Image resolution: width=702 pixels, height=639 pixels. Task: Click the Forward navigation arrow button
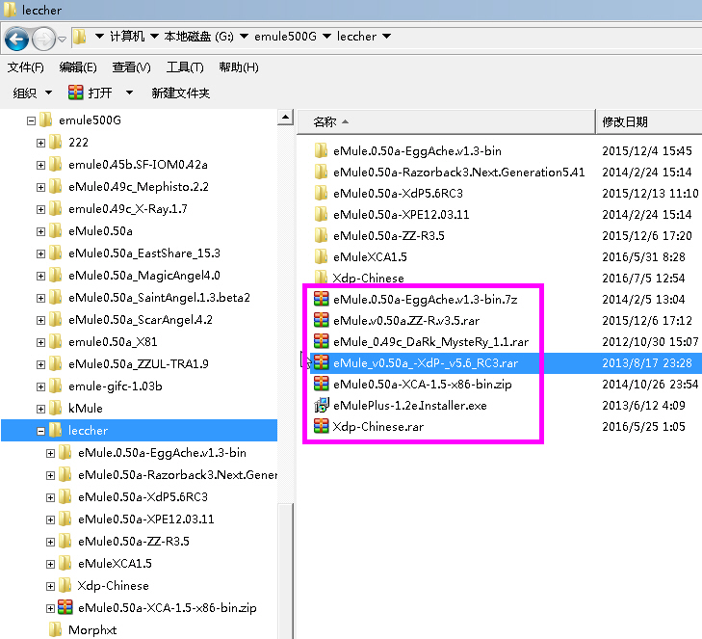point(43,40)
